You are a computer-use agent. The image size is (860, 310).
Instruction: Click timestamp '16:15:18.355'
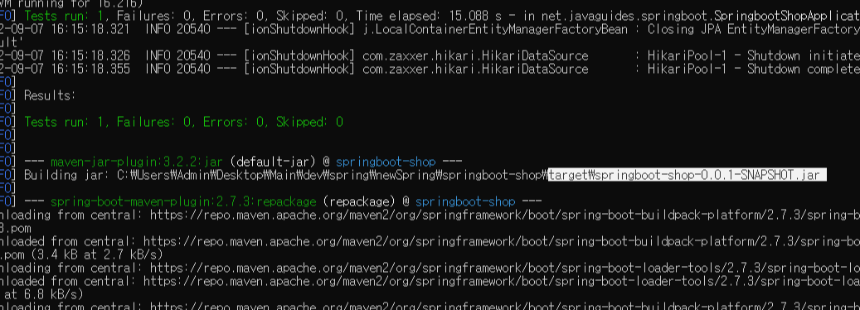[x=90, y=69]
